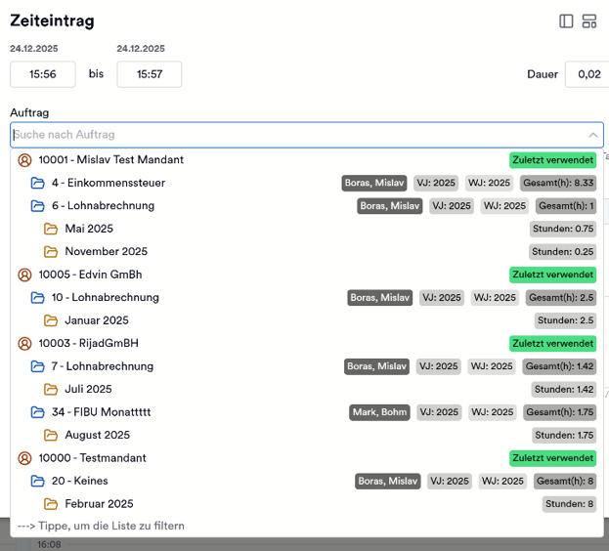
Task: Click the Suche nach Auftrag search box
Action: coord(293,135)
